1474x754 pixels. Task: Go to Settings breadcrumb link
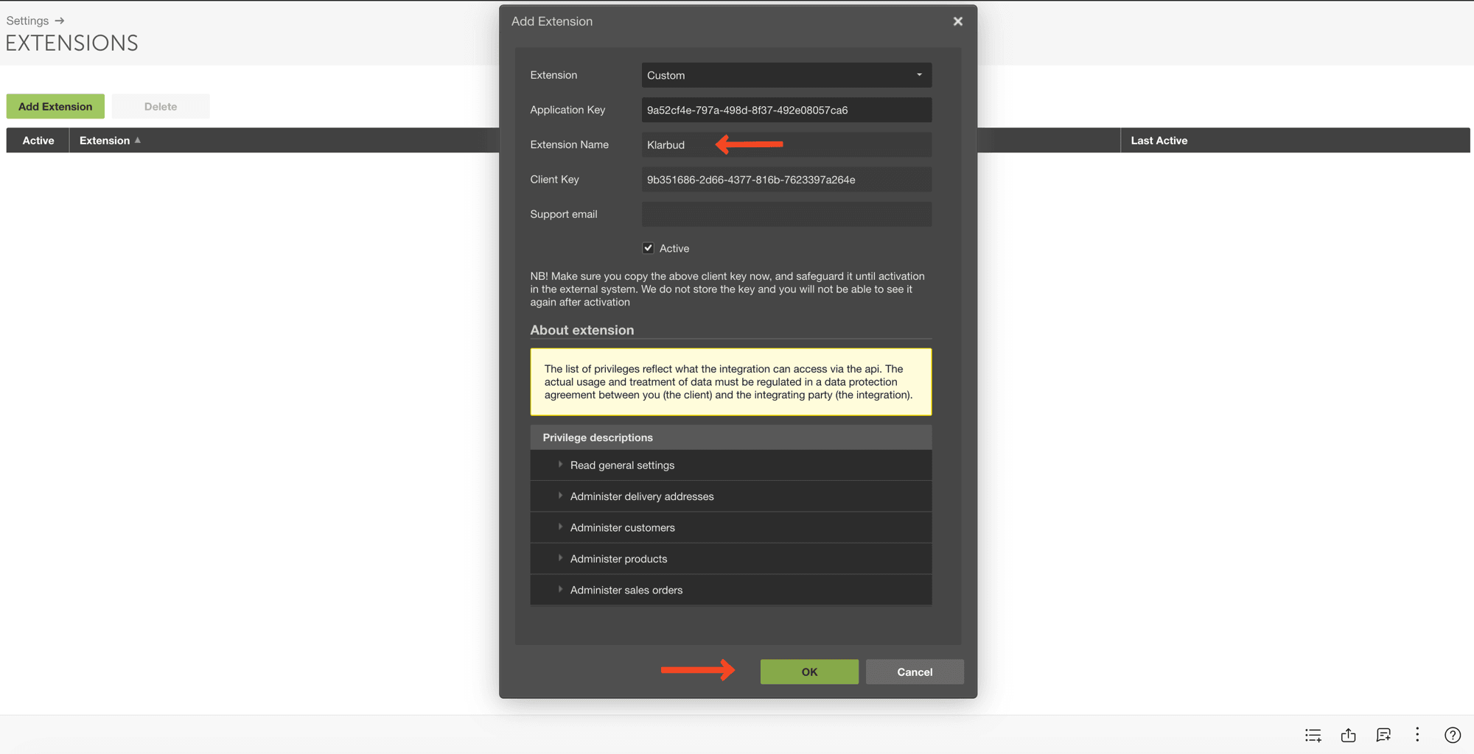27,21
